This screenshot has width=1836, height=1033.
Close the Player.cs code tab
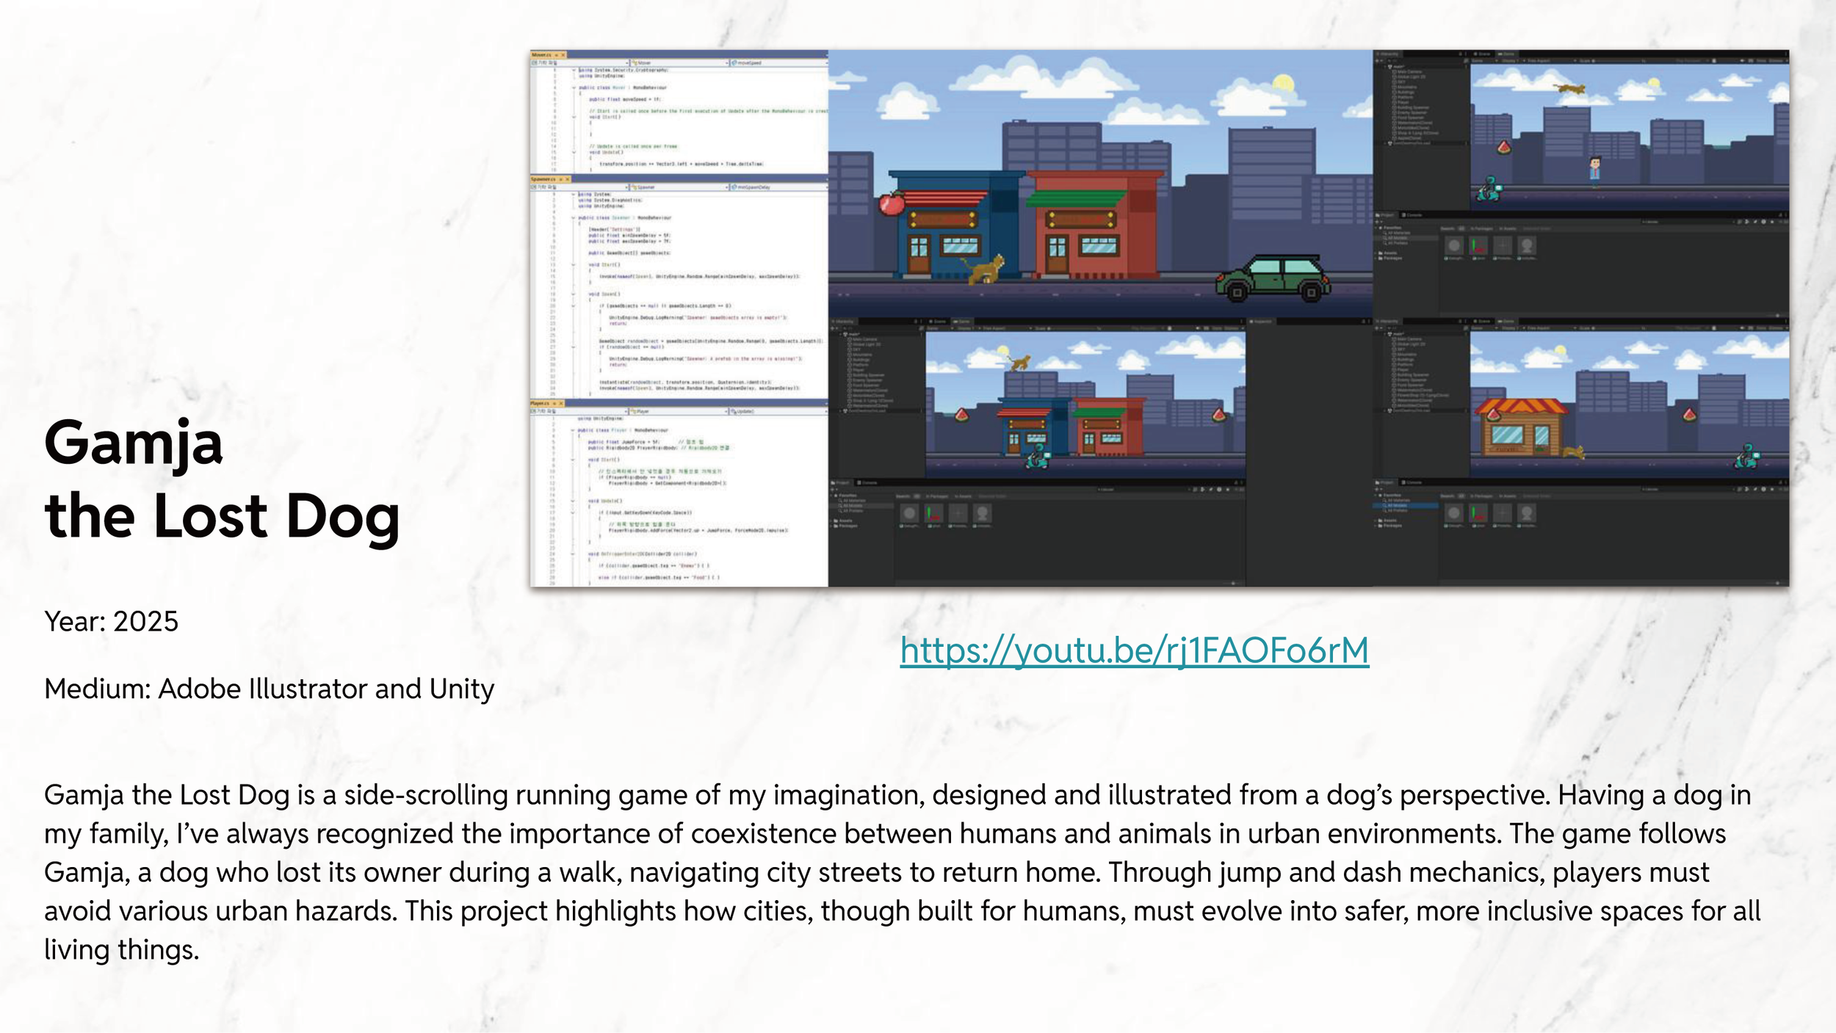click(562, 403)
